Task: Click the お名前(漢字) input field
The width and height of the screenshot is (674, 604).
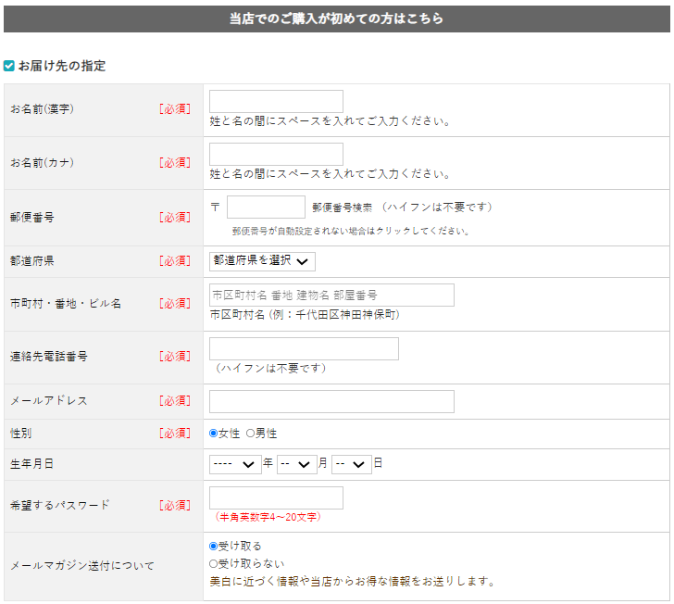Action: (276, 102)
